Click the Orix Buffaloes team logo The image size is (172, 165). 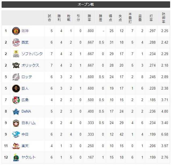[x=16, y=66]
